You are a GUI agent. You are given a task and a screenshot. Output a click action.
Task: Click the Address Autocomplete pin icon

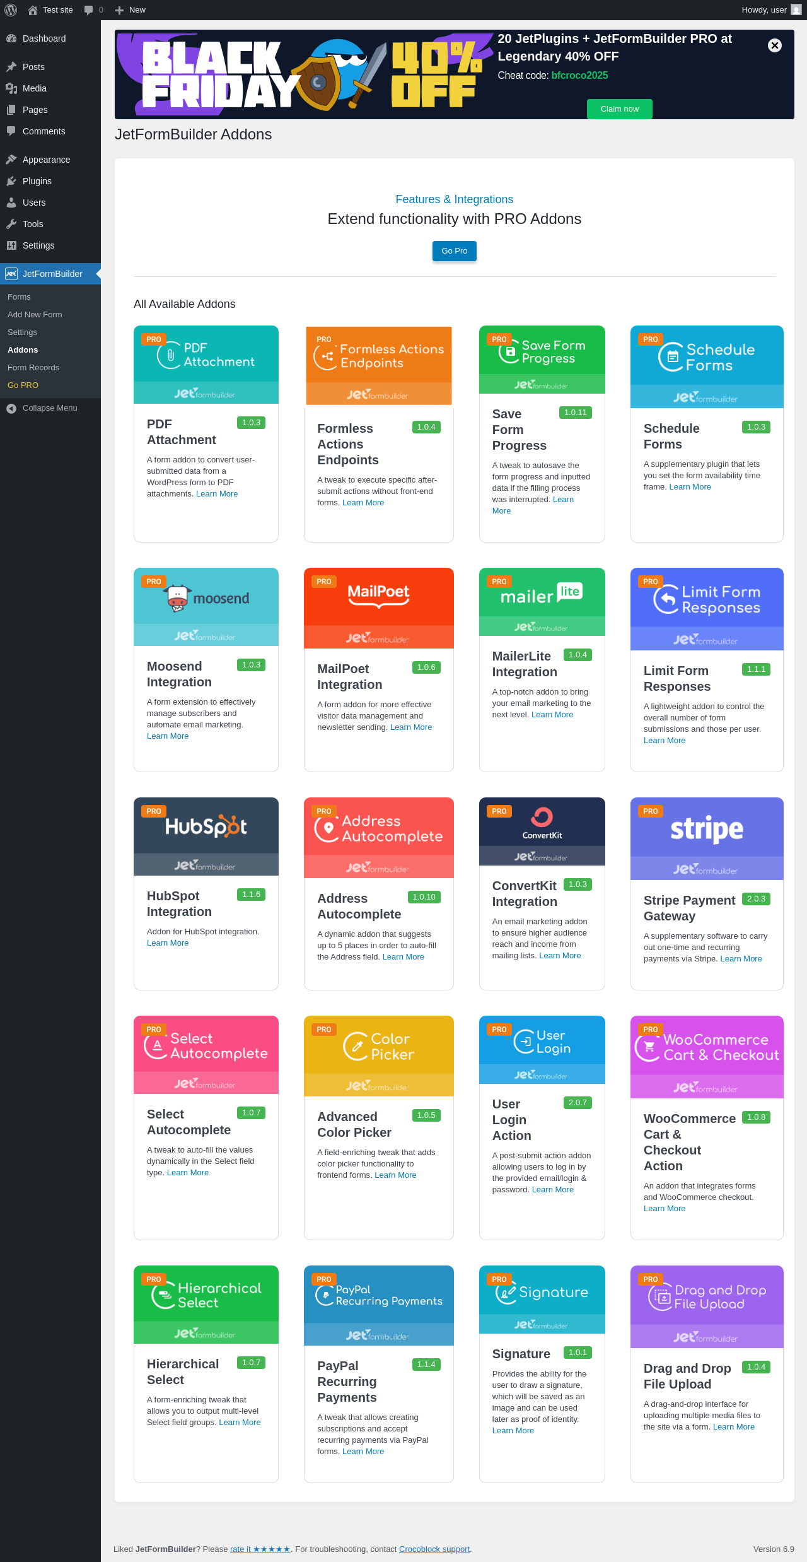(327, 829)
